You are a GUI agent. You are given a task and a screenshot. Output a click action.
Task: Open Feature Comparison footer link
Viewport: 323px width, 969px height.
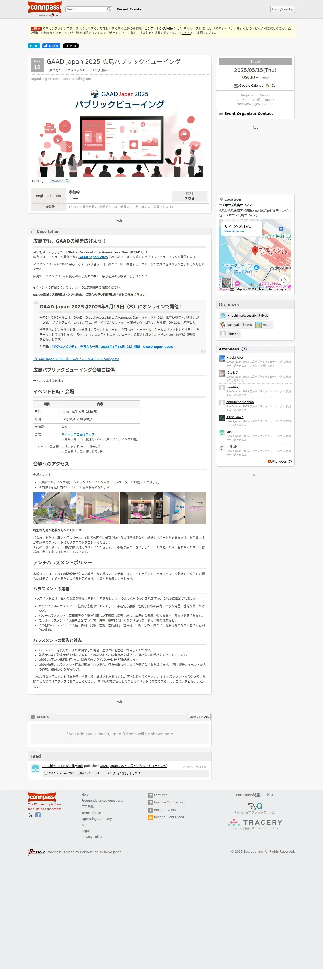click(x=169, y=802)
